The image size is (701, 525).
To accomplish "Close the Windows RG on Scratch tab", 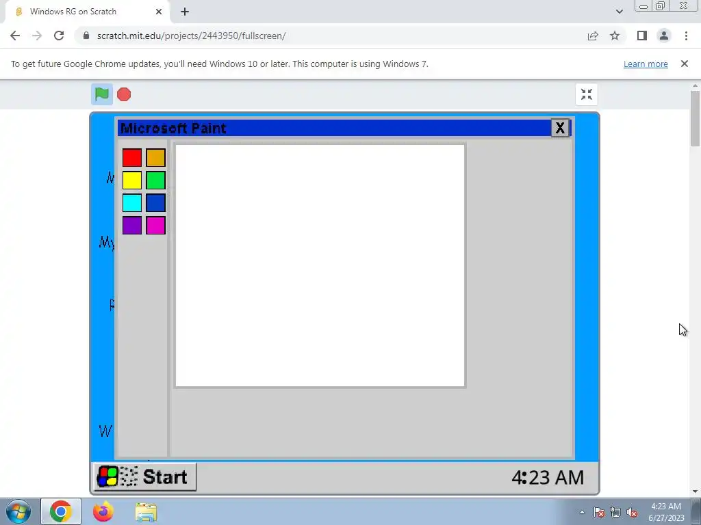I will click(159, 12).
